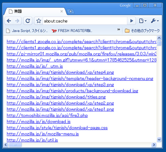Click the horizontal scrollbar right arrow
This screenshot has width=166, height=152.
coord(154,145)
